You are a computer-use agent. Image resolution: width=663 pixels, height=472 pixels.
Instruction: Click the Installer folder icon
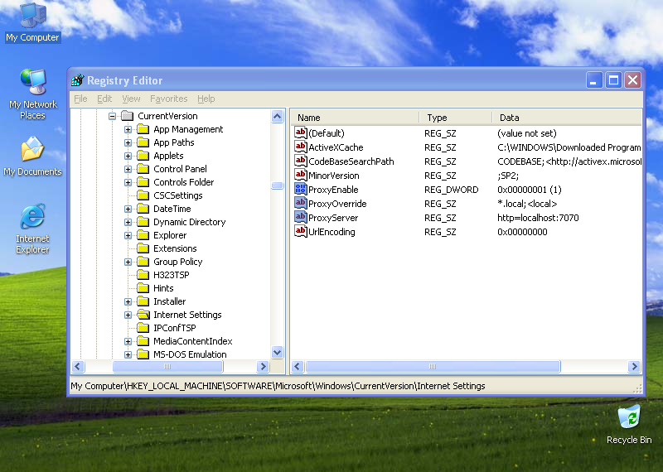click(x=143, y=301)
